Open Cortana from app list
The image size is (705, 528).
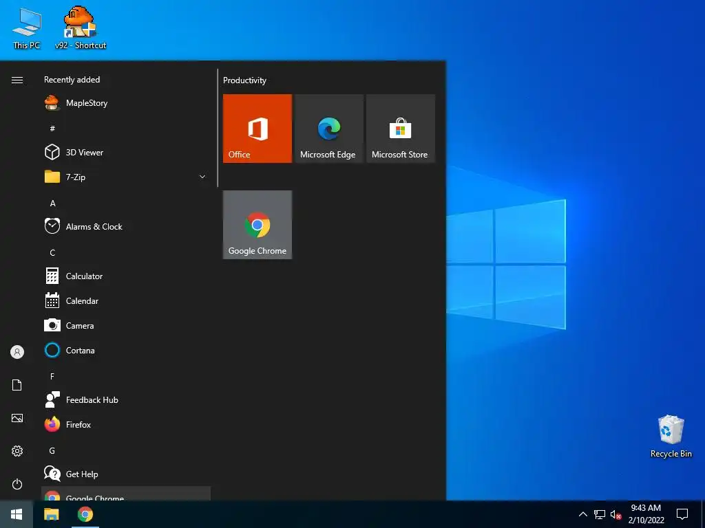(x=126, y=350)
